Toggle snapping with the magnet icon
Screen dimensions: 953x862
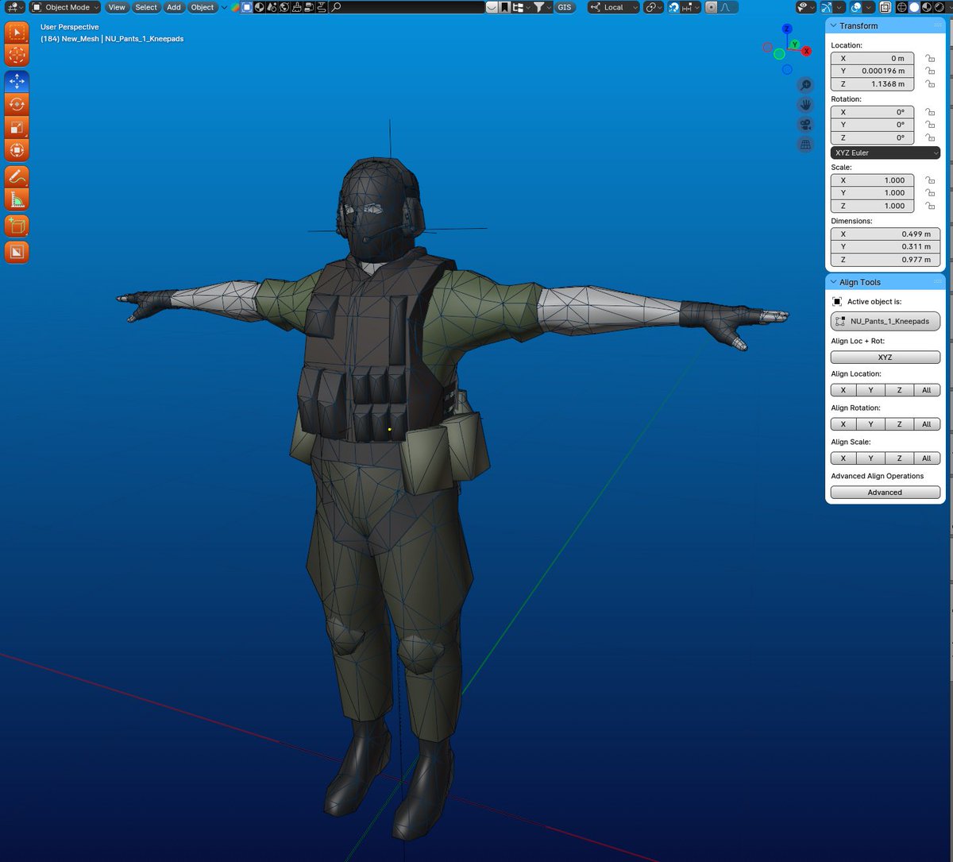click(673, 7)
